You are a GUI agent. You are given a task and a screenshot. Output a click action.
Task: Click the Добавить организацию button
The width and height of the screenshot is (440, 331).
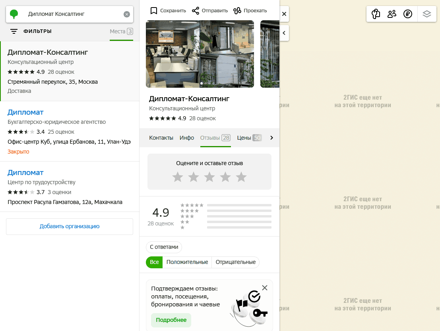(70, 227)
